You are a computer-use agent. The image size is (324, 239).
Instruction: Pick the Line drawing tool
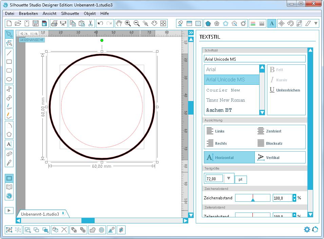pyautogui.click(x=9, y=53)
